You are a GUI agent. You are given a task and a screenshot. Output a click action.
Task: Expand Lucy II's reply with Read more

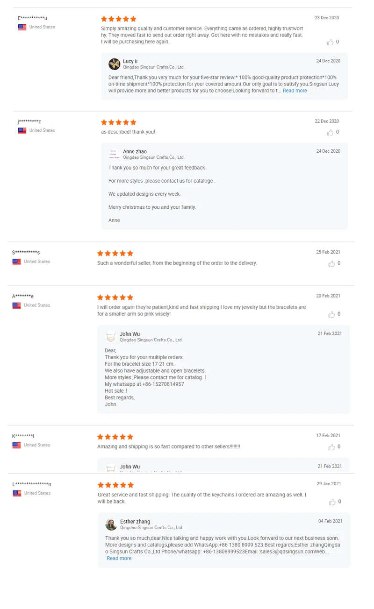295,91
